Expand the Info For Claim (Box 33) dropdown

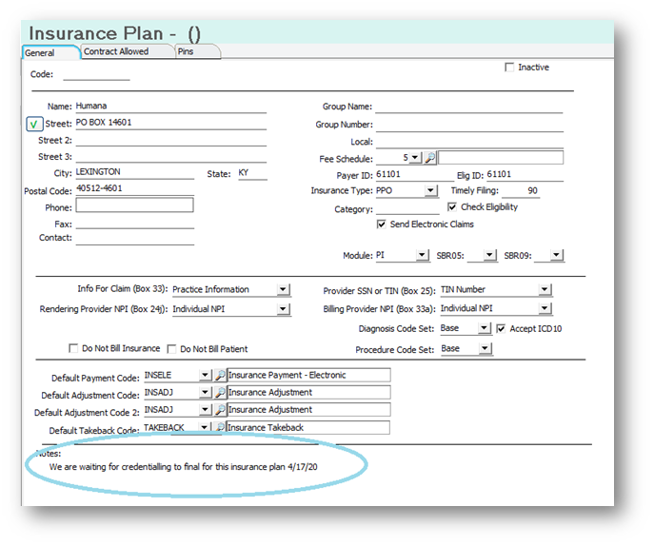coord(284,289)
